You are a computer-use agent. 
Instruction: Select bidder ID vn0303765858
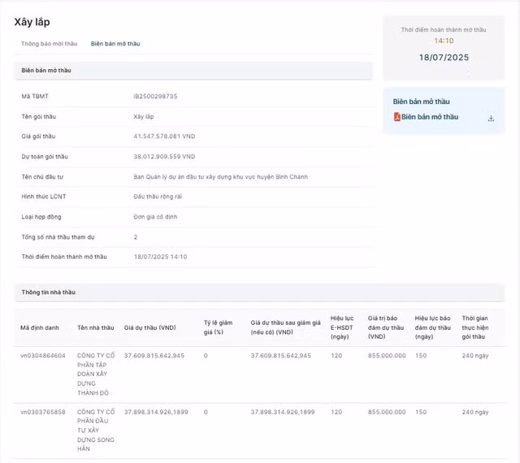43,412
